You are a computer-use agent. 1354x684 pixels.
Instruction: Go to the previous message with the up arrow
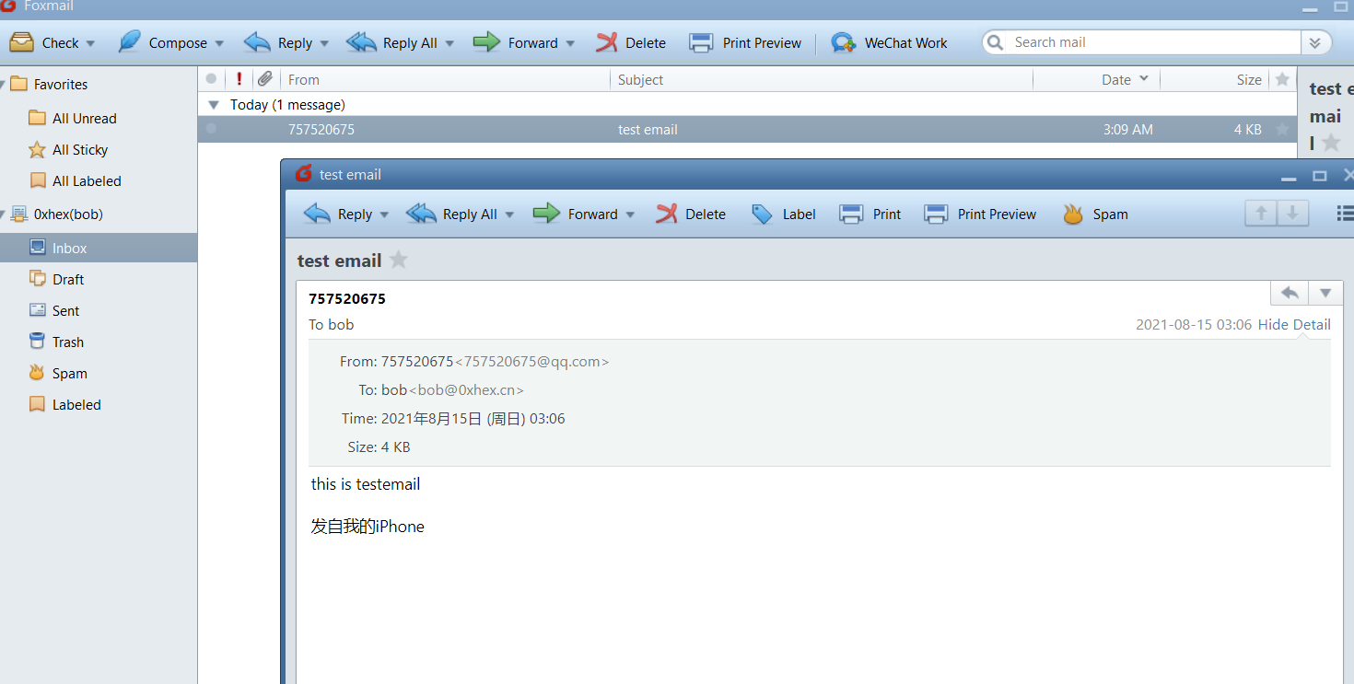[1261, 213]
